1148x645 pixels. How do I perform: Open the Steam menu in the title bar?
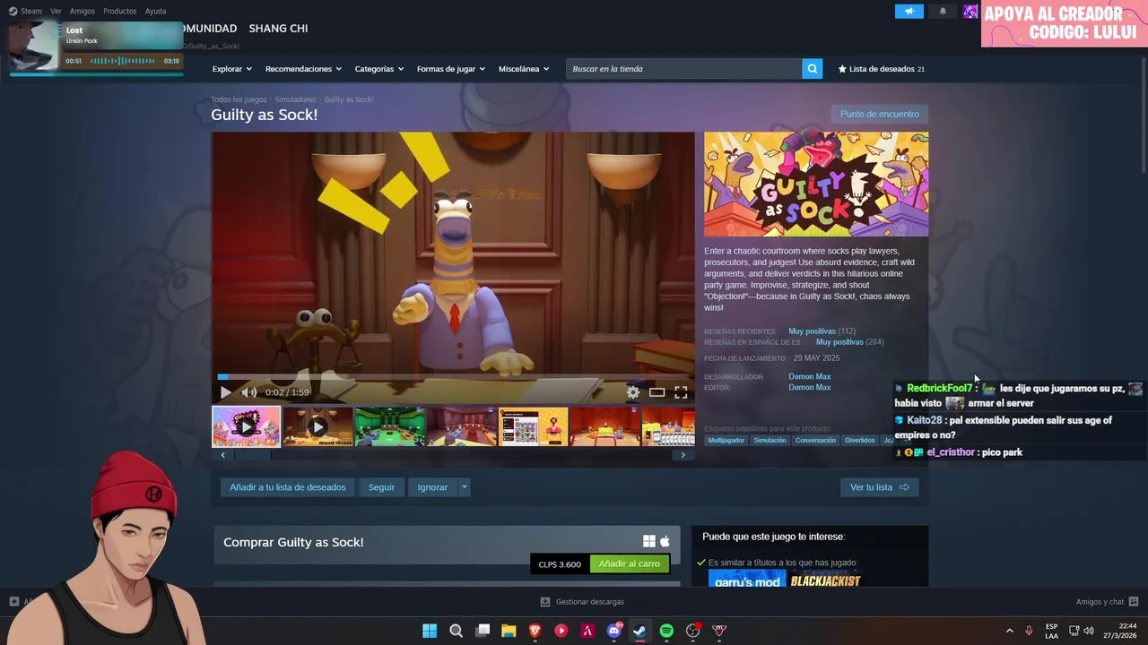[25, 11]
